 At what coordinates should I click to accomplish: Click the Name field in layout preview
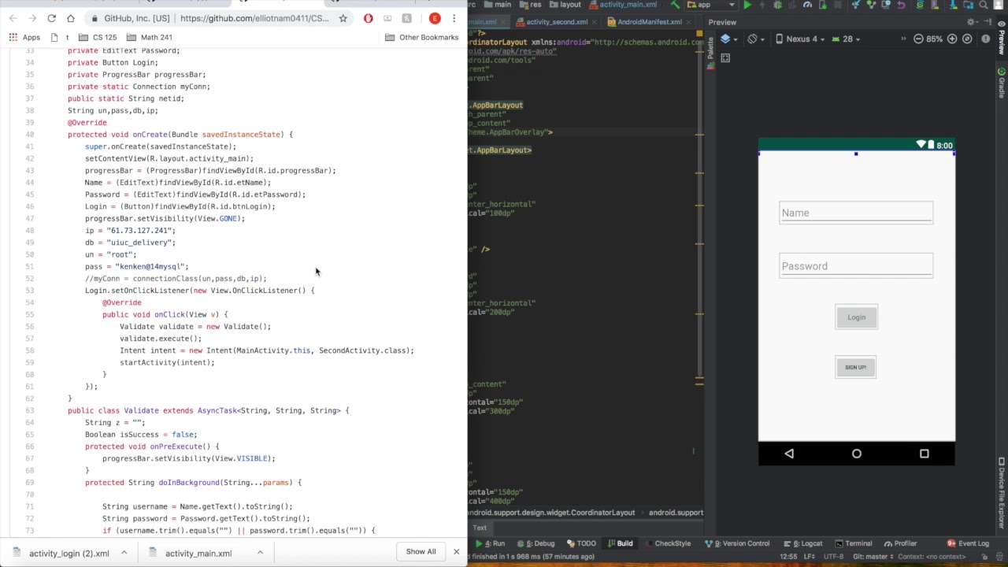click(856, 213)
